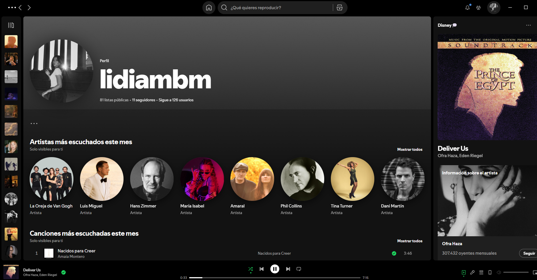
Task: Open the account avatar menu
Action: [494, 7]
